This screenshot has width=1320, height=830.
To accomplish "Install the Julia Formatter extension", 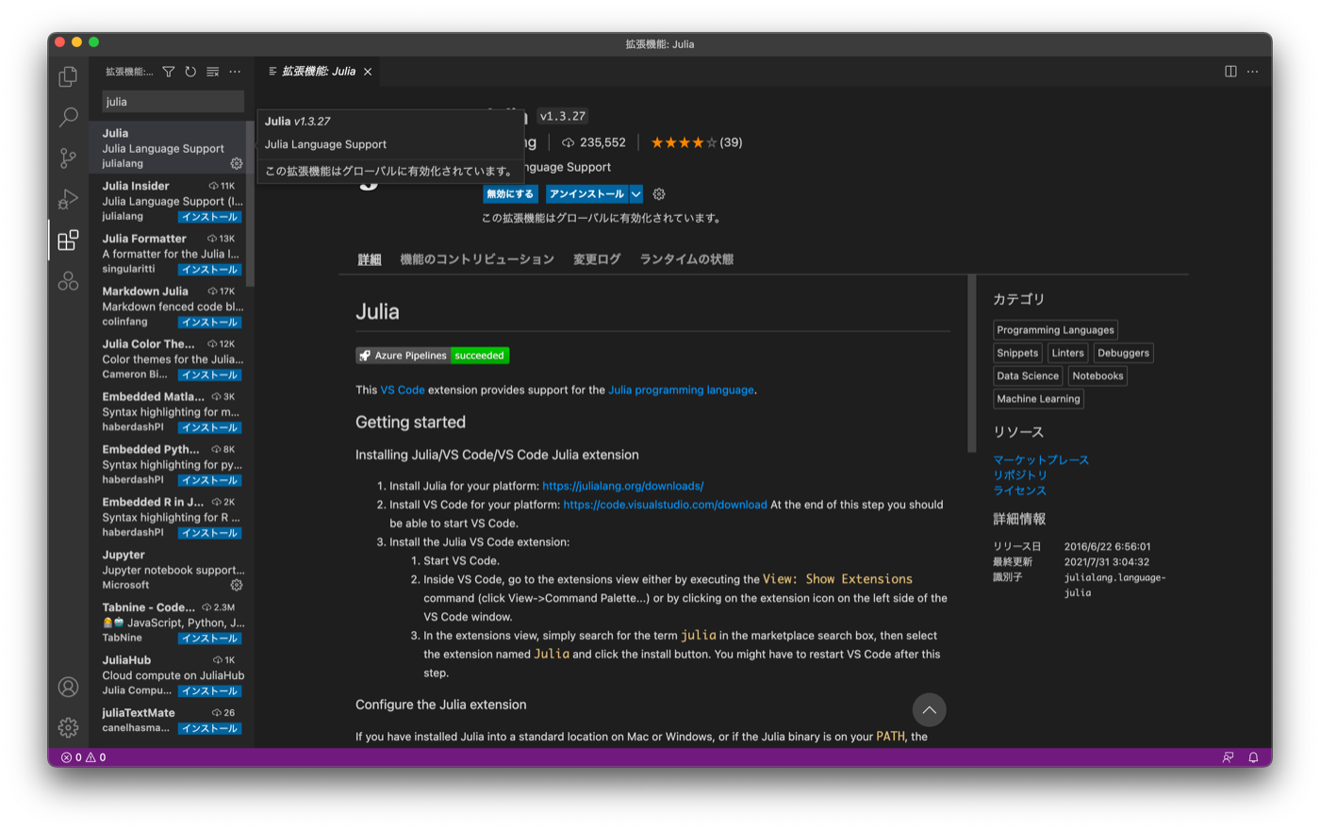I will [210, 270].
